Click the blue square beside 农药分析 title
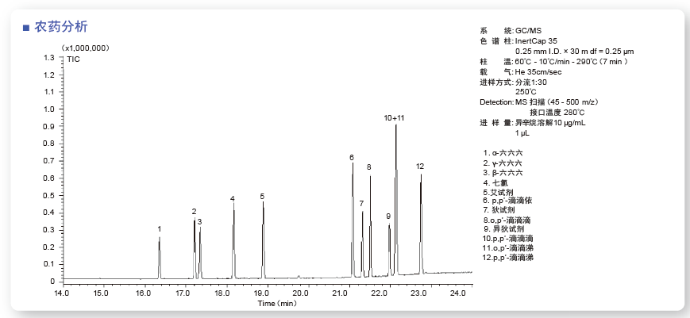The height and width of the screenshot is (318, 690). [x=26, y=28]
